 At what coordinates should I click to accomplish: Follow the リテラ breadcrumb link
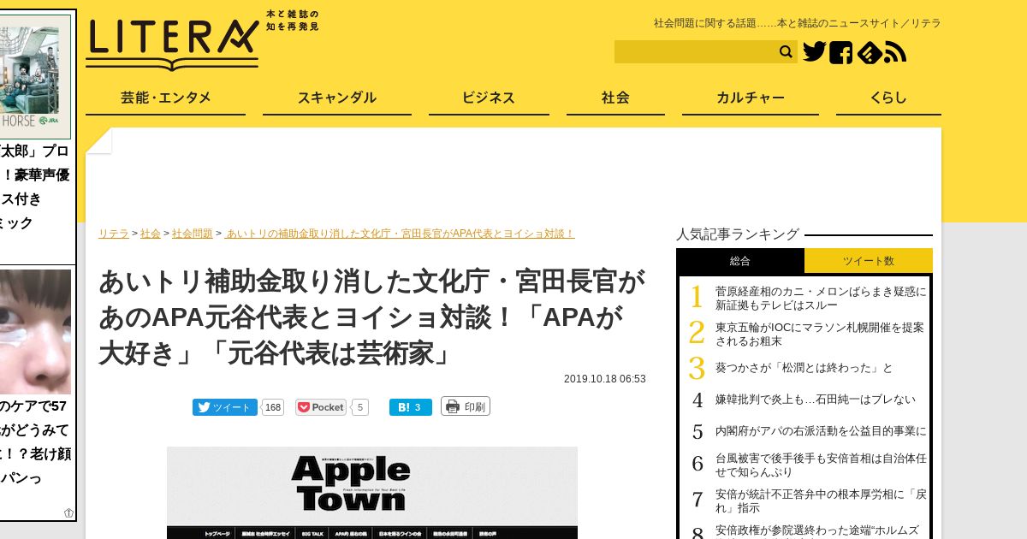(114, 234)
